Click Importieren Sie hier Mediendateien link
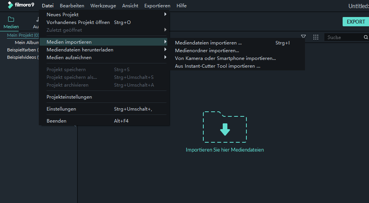 [x=225, y=150]
